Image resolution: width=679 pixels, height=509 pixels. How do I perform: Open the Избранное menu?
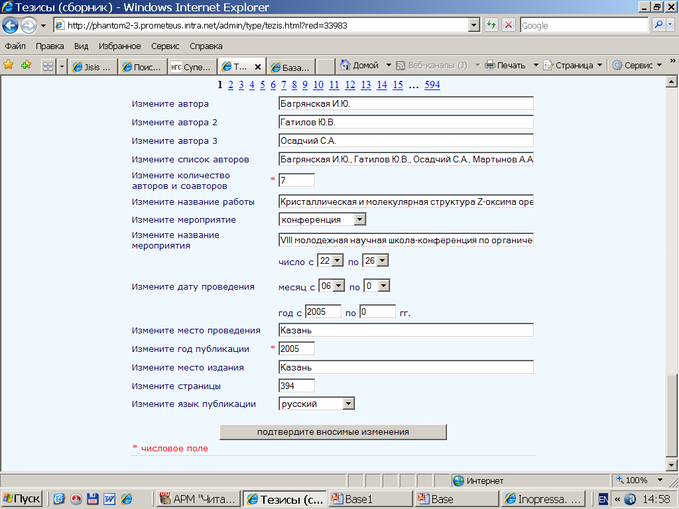point(119,46)
